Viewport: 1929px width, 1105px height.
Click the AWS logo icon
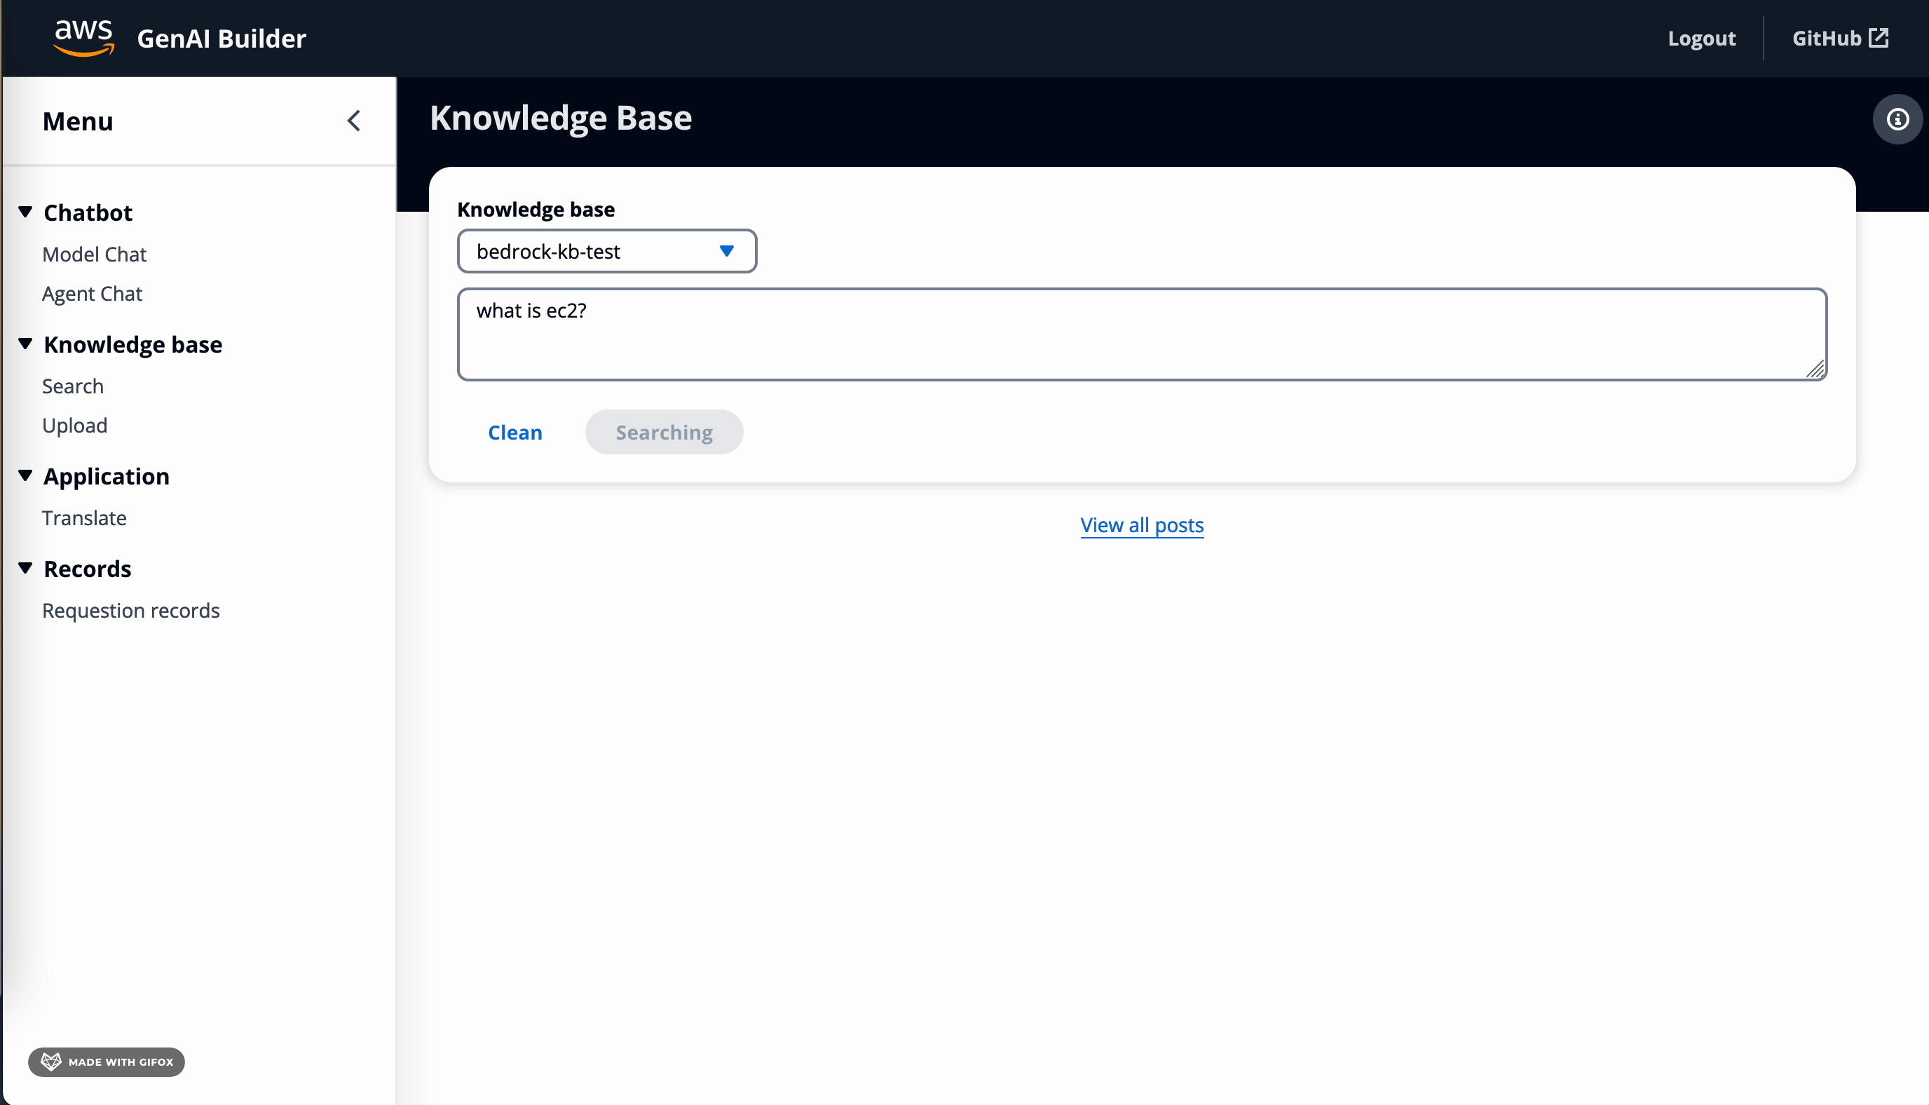pos(83,38)
